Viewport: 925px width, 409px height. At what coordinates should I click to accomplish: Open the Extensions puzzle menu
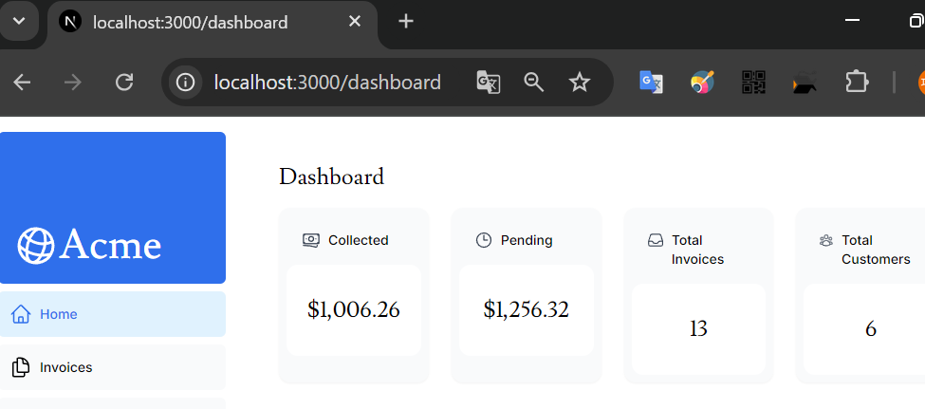(857, 83)
